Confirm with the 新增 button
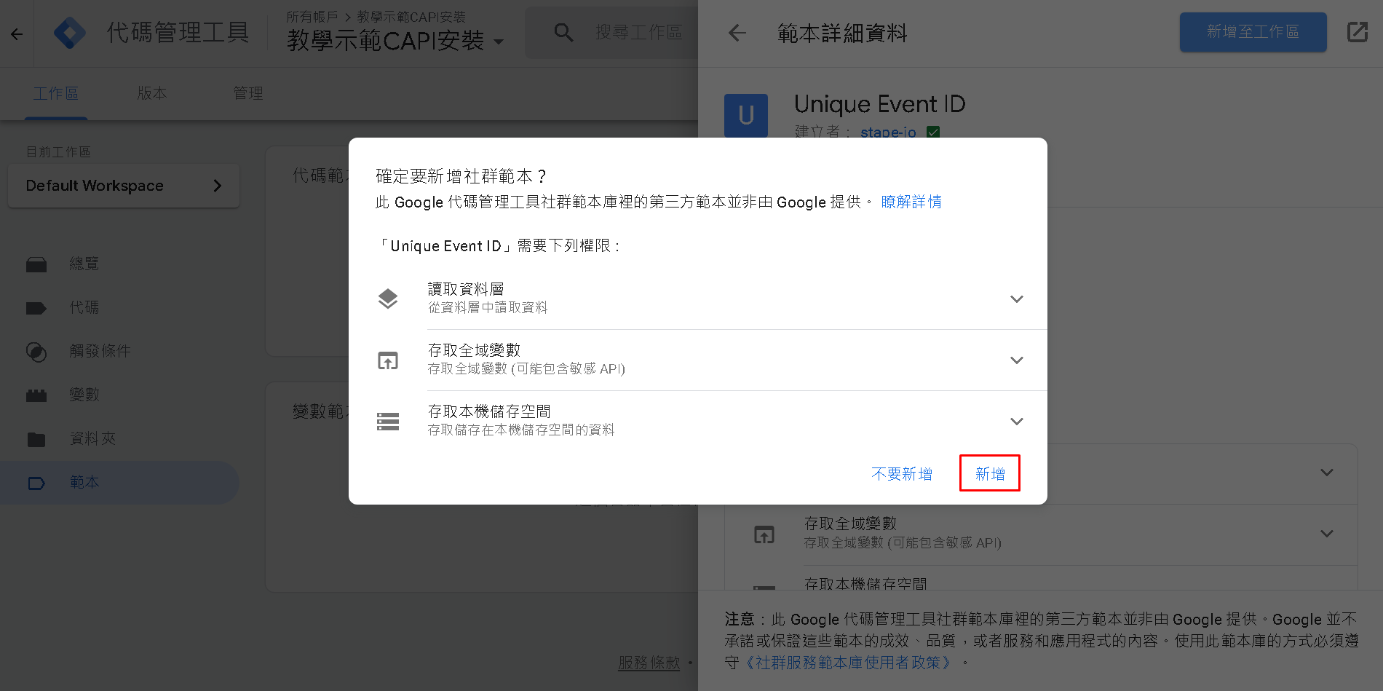Viewport: 1383px width, 691px height. click(x=990, y=473)
